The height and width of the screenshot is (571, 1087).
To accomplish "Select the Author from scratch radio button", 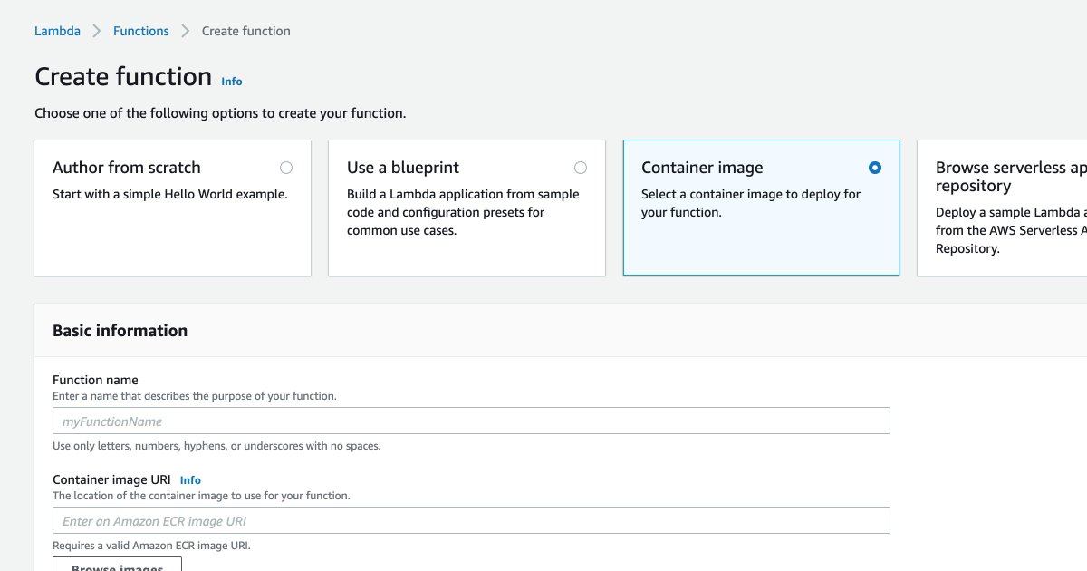I will [x=286, y=168].
